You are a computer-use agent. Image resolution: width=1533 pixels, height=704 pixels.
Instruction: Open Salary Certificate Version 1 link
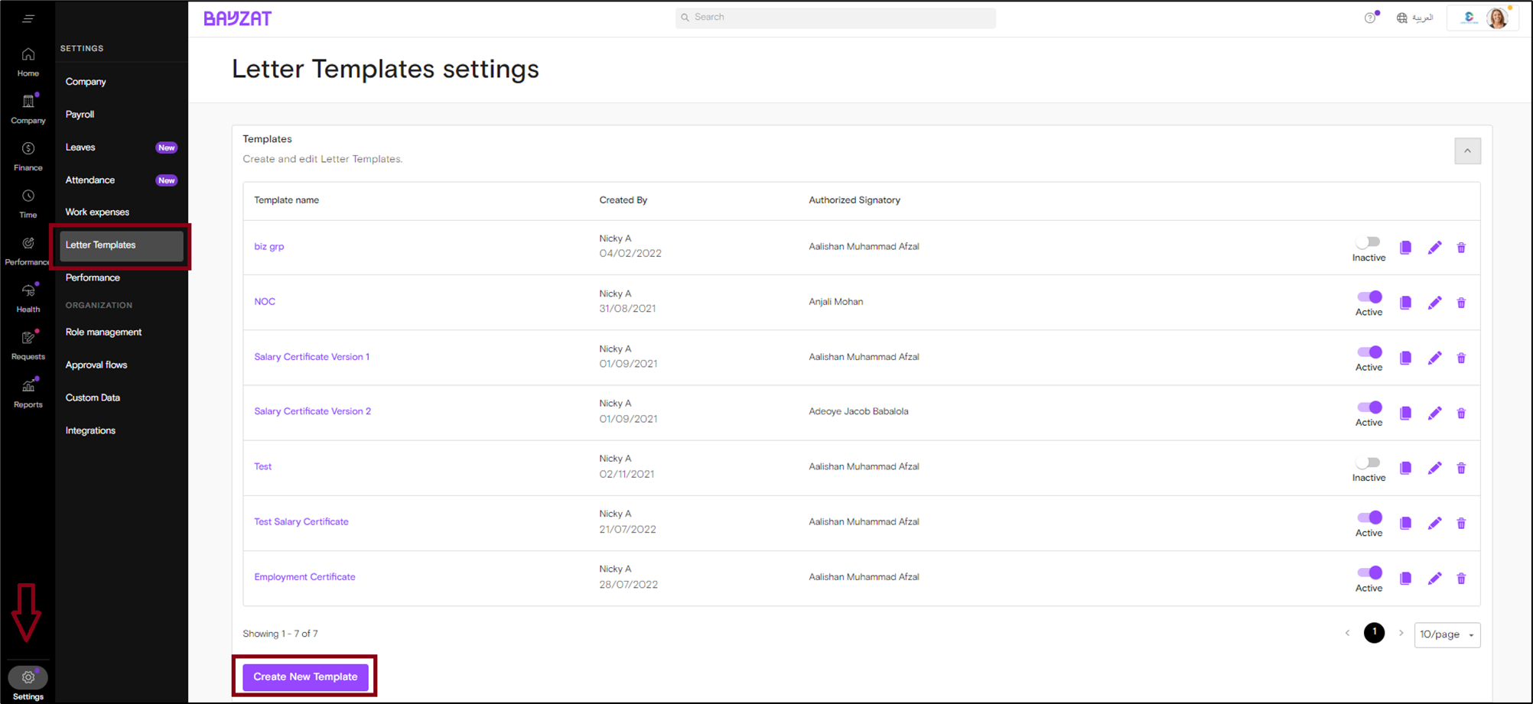(x=311, y=357)
